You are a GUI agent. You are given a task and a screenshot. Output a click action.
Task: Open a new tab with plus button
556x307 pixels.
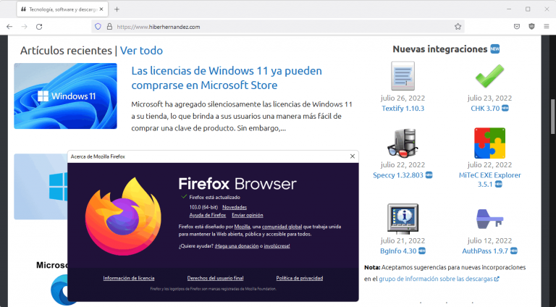[117, 9]
